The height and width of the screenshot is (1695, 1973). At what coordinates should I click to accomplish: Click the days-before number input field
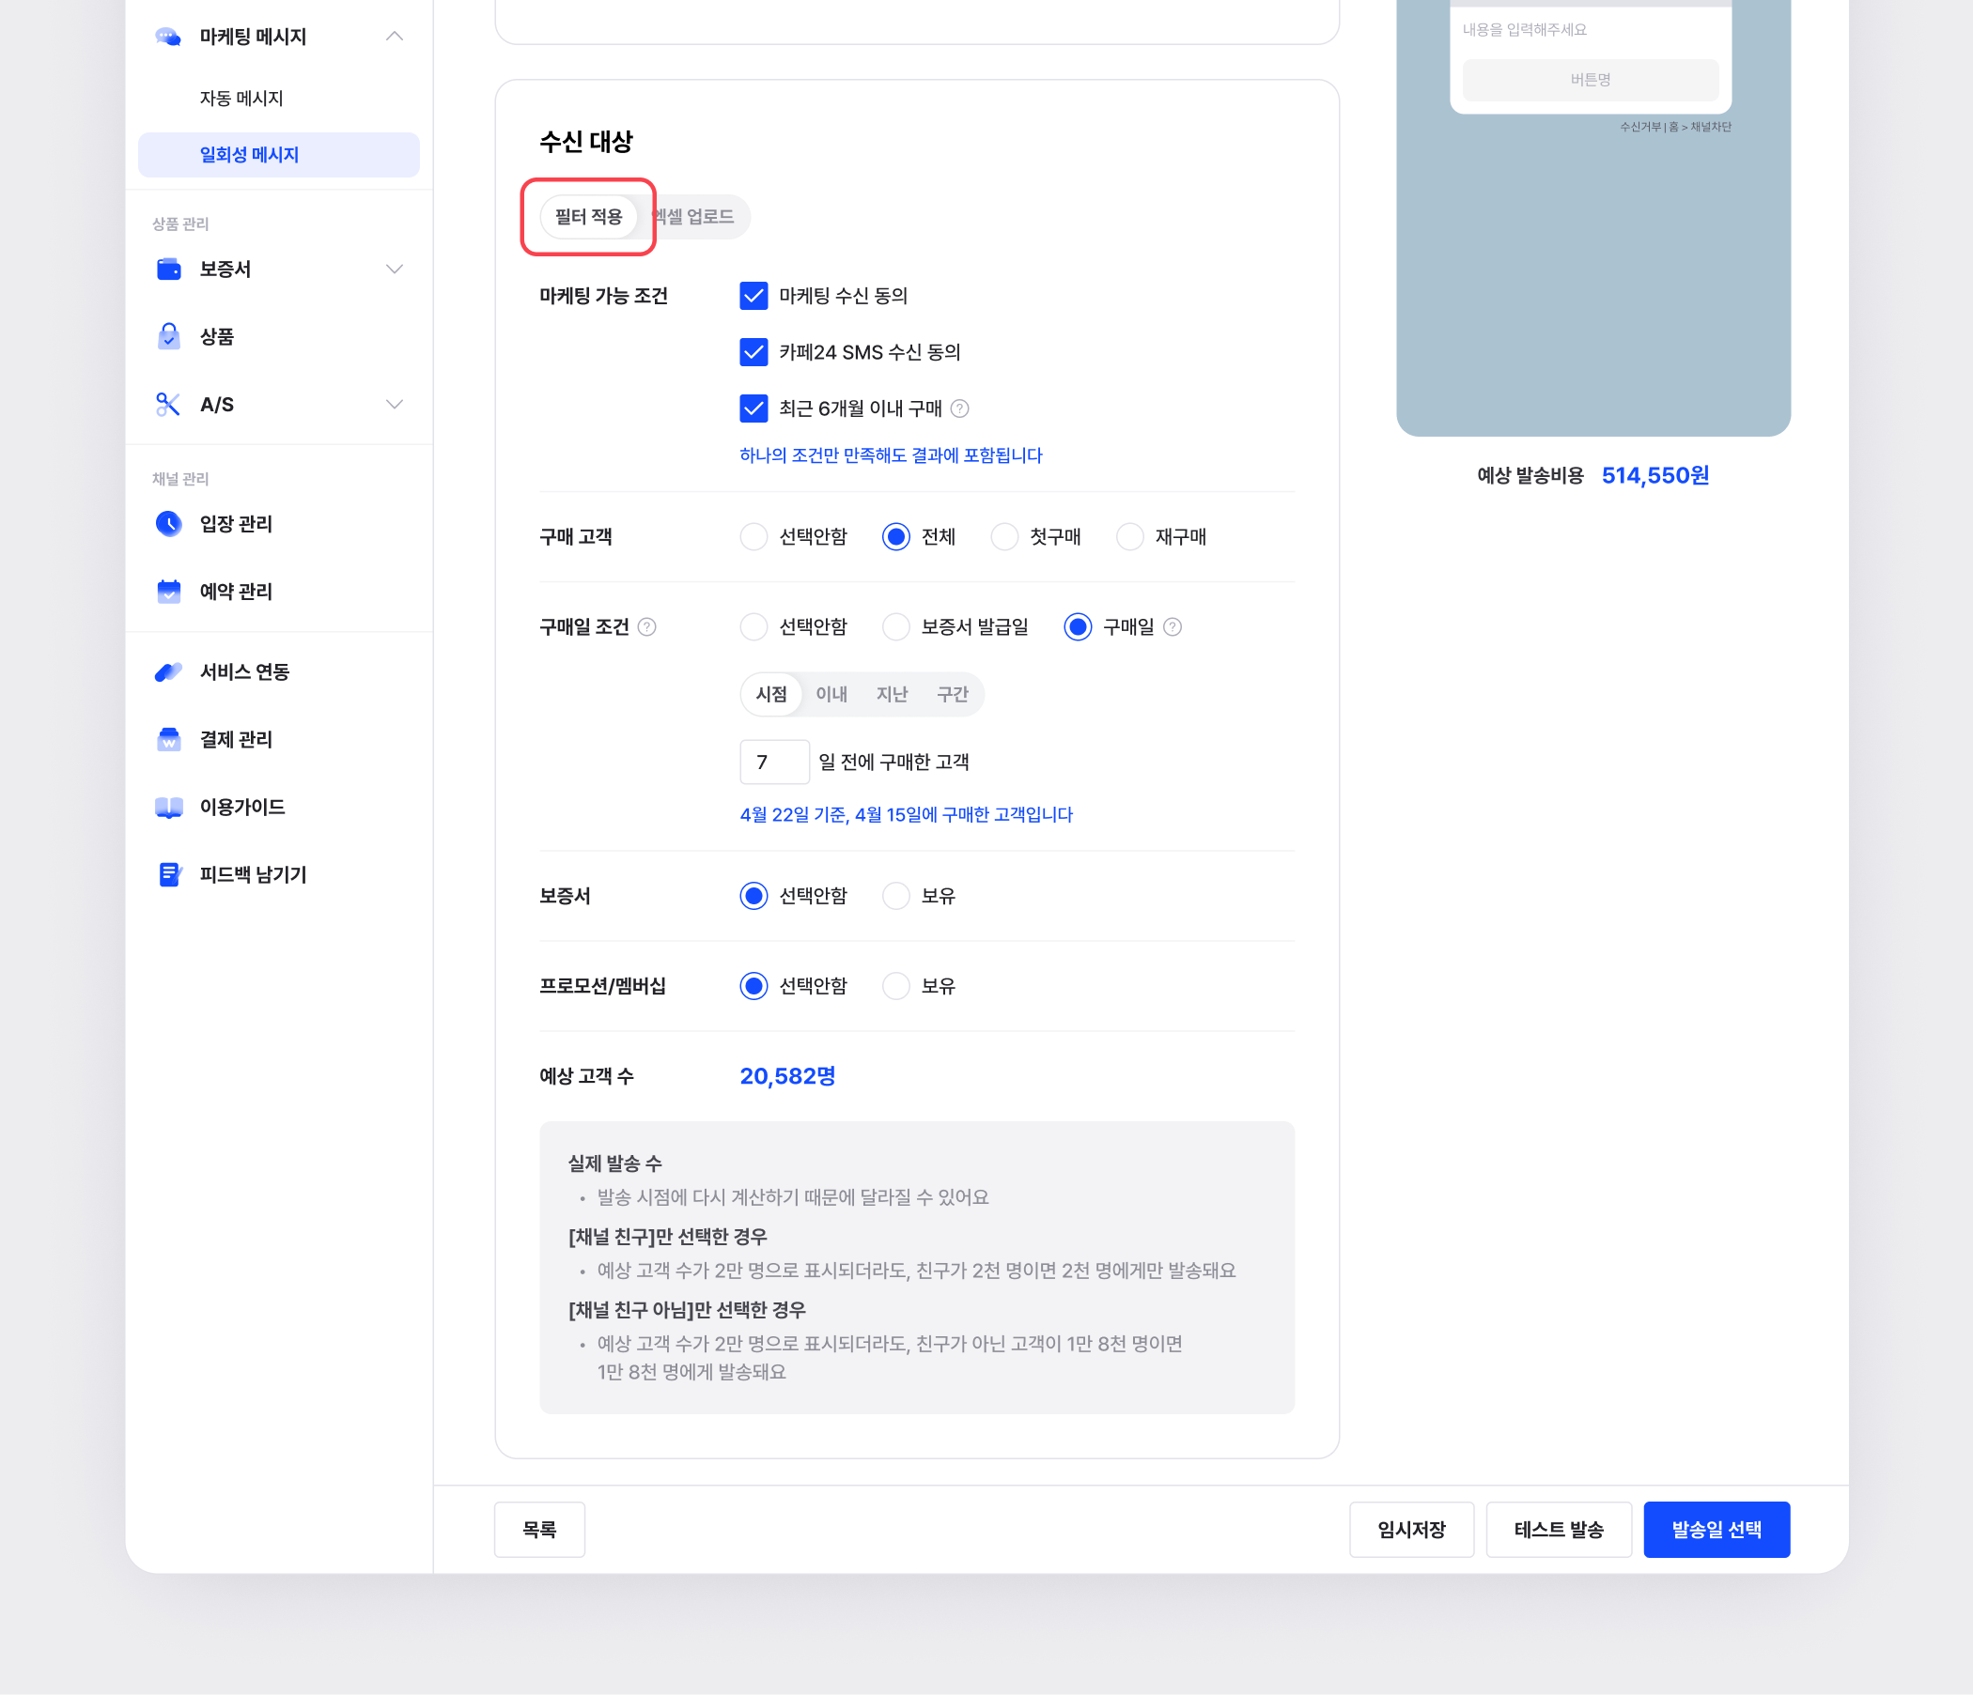coord(774,763)
